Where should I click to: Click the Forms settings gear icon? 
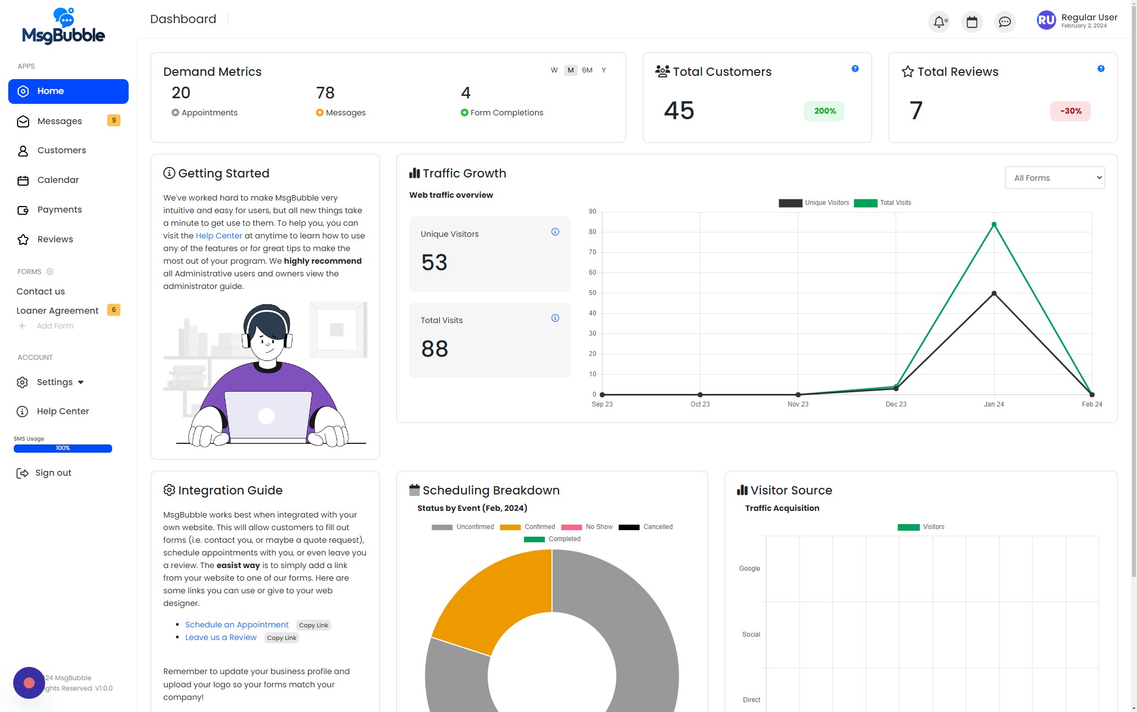click(49, 271)
